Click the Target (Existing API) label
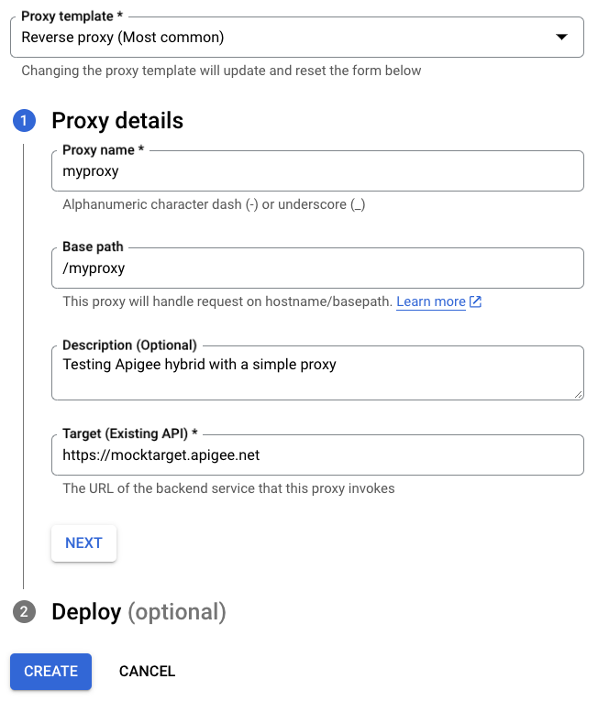The height and width of the screenshot is (701, 598). tap(130, 433)
